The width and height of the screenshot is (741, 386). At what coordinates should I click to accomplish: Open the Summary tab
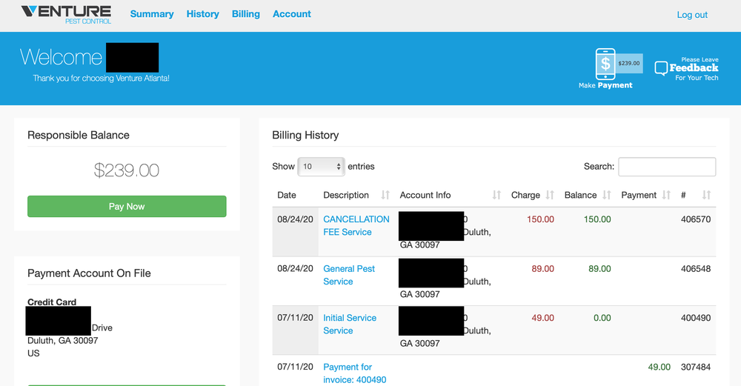[152, 14]
